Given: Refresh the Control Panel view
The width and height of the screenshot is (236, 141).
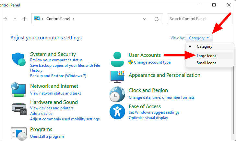Looking at the screenshot, I should coord(157,19).
